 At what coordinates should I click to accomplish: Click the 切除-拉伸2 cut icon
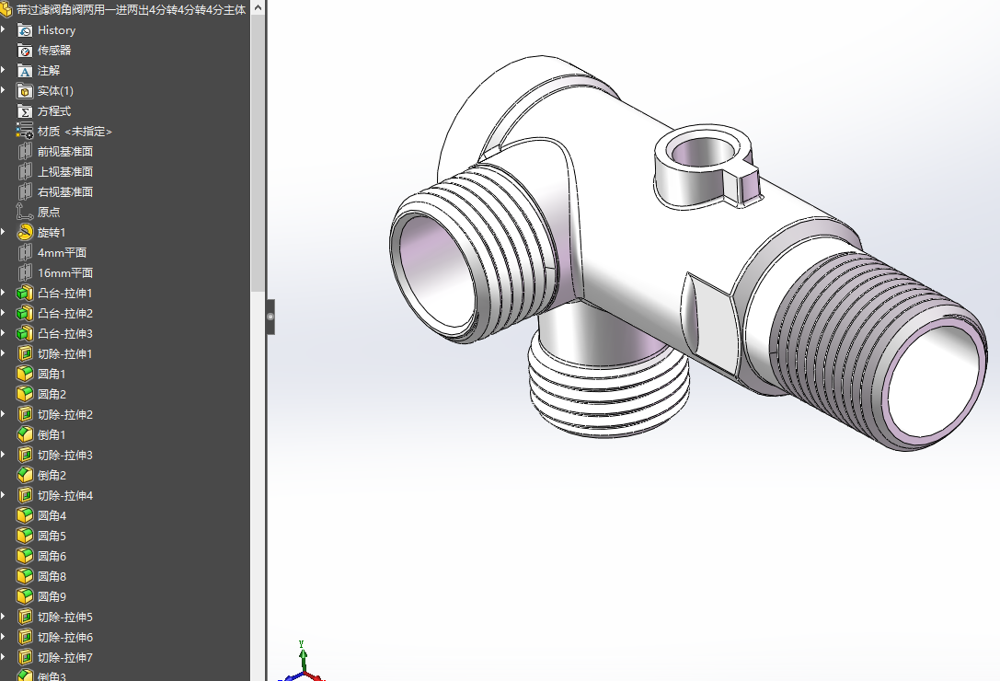(x=24, y=415)
